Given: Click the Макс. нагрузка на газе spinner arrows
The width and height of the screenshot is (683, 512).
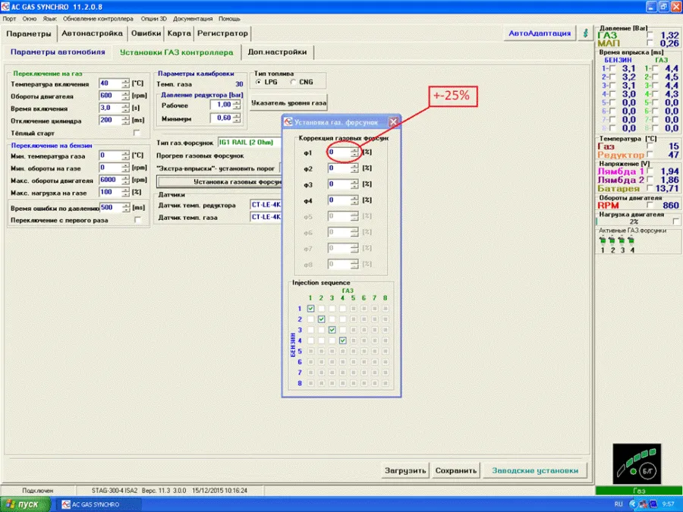Looking at the screenshot, I should click(125, 192).
